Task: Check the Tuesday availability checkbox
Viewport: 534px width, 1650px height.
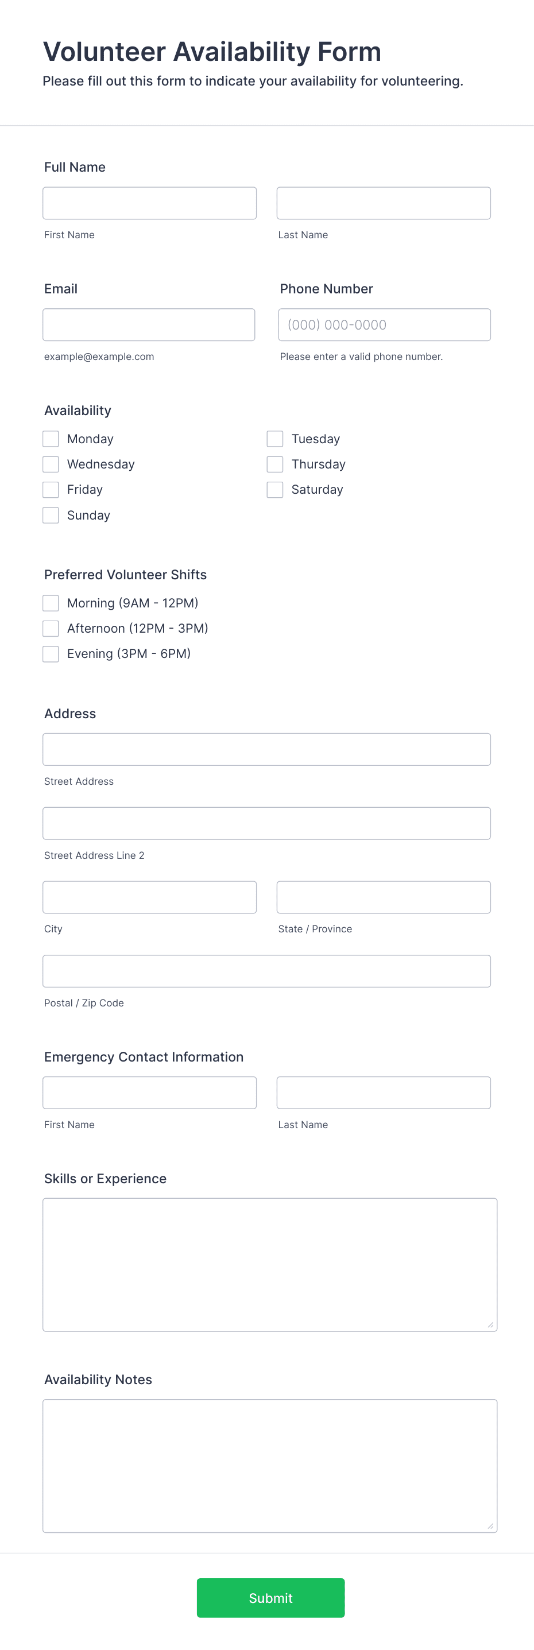Action: [274, 438]
